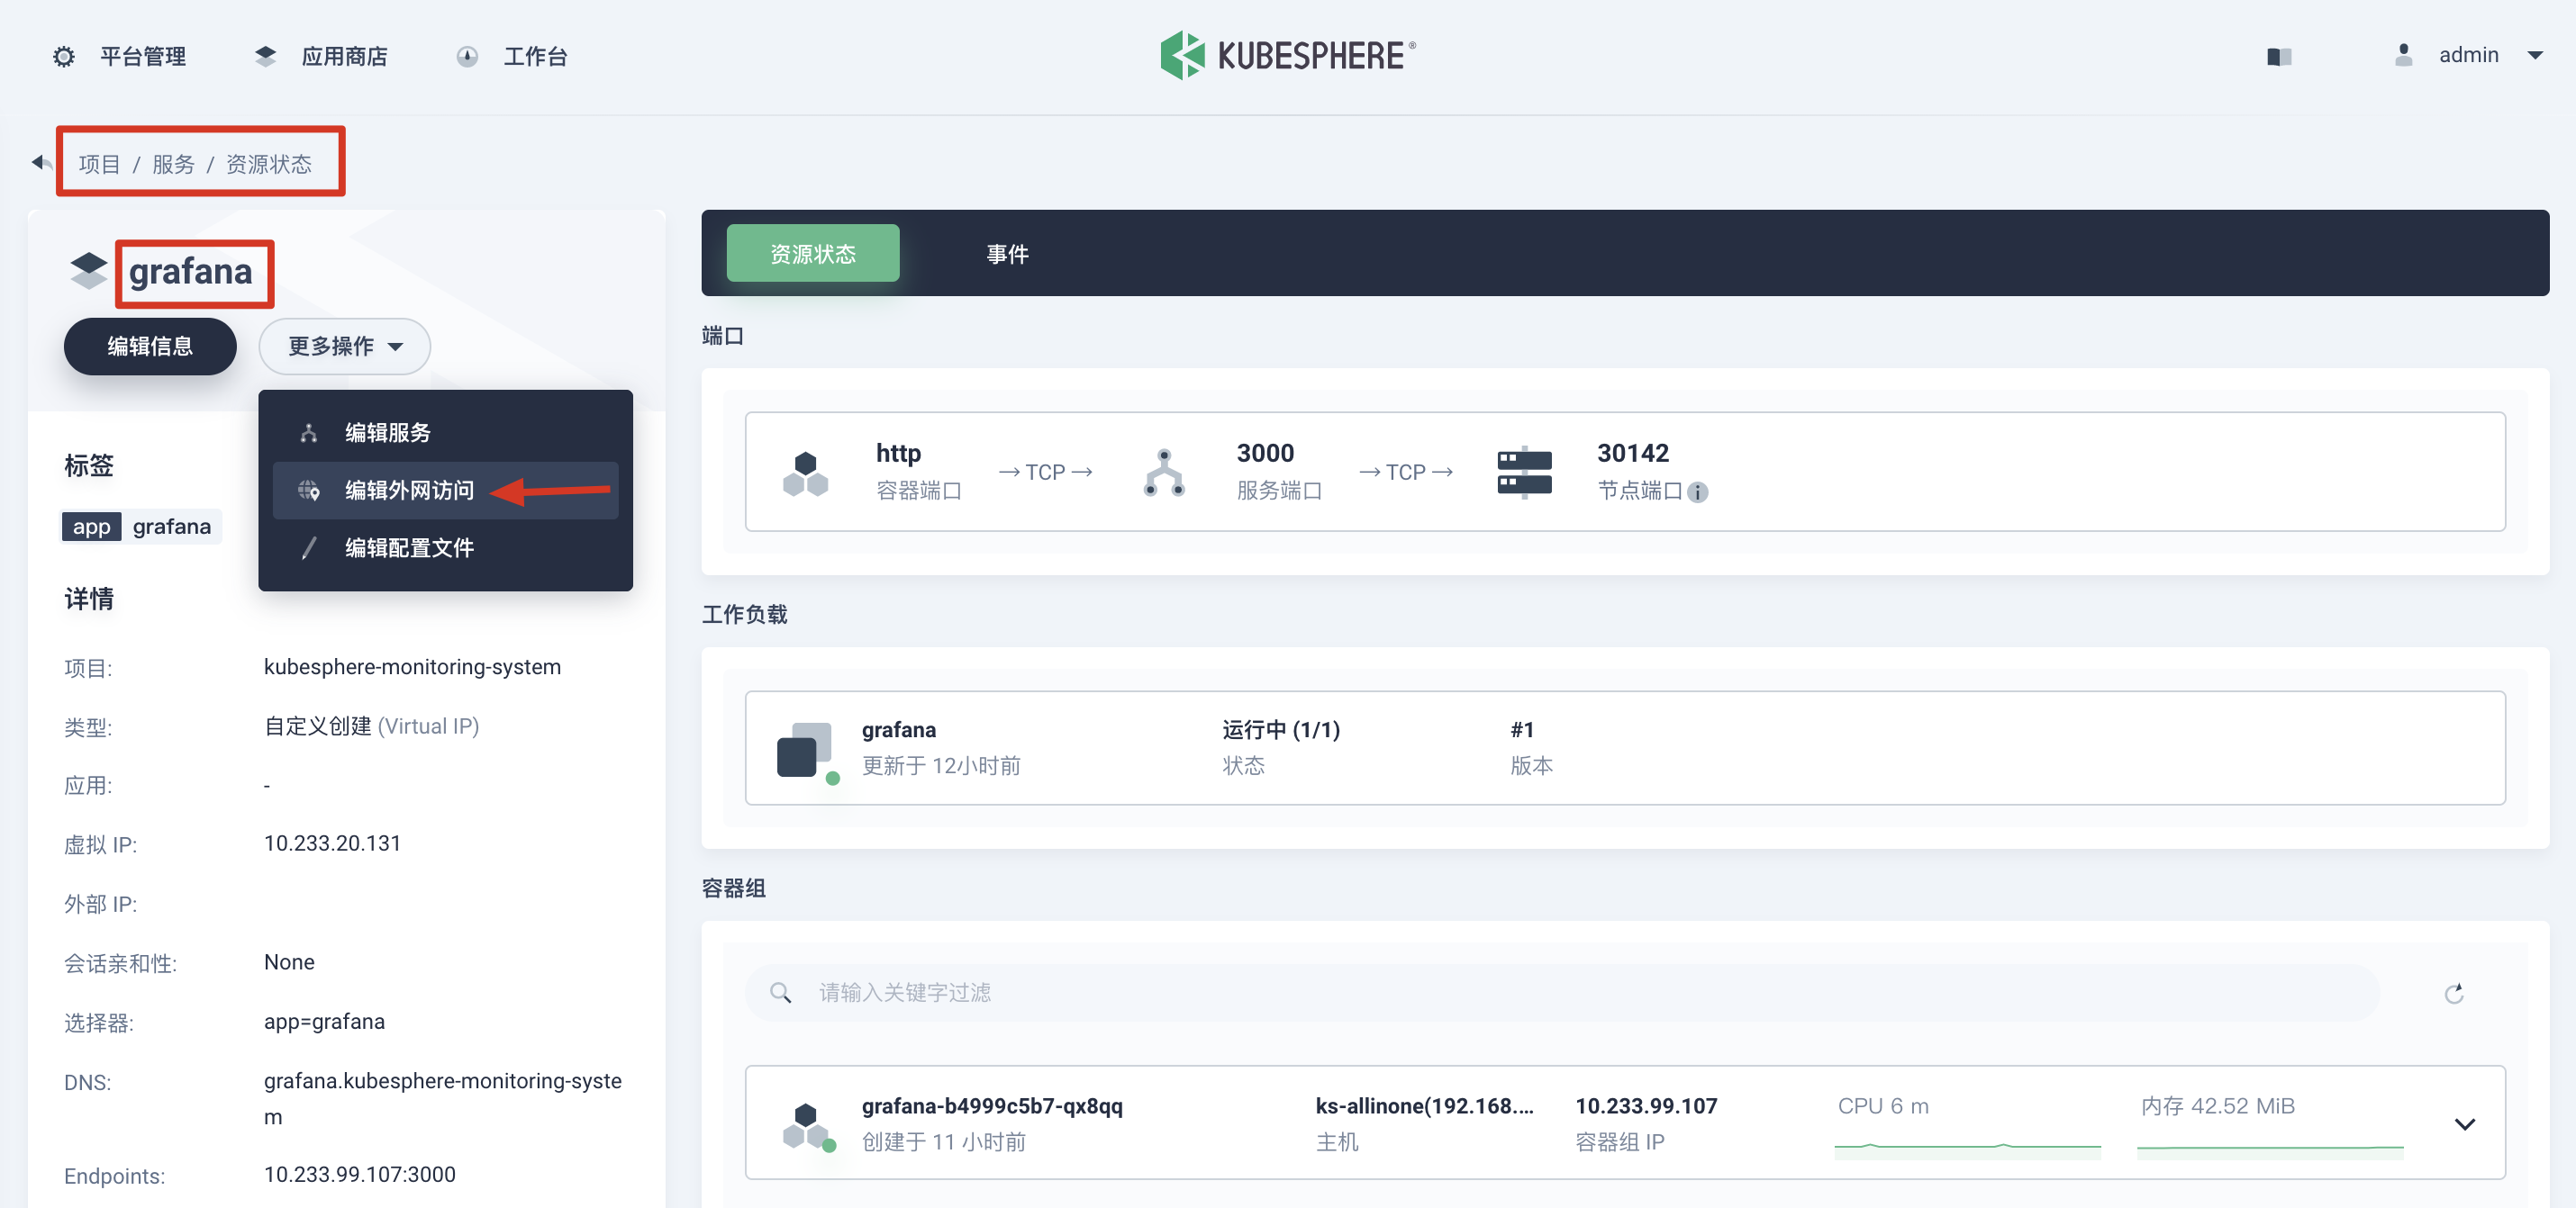2576x1208 pixels.
Task: Click the 编辑信息 button
Action: pos(150,346)
